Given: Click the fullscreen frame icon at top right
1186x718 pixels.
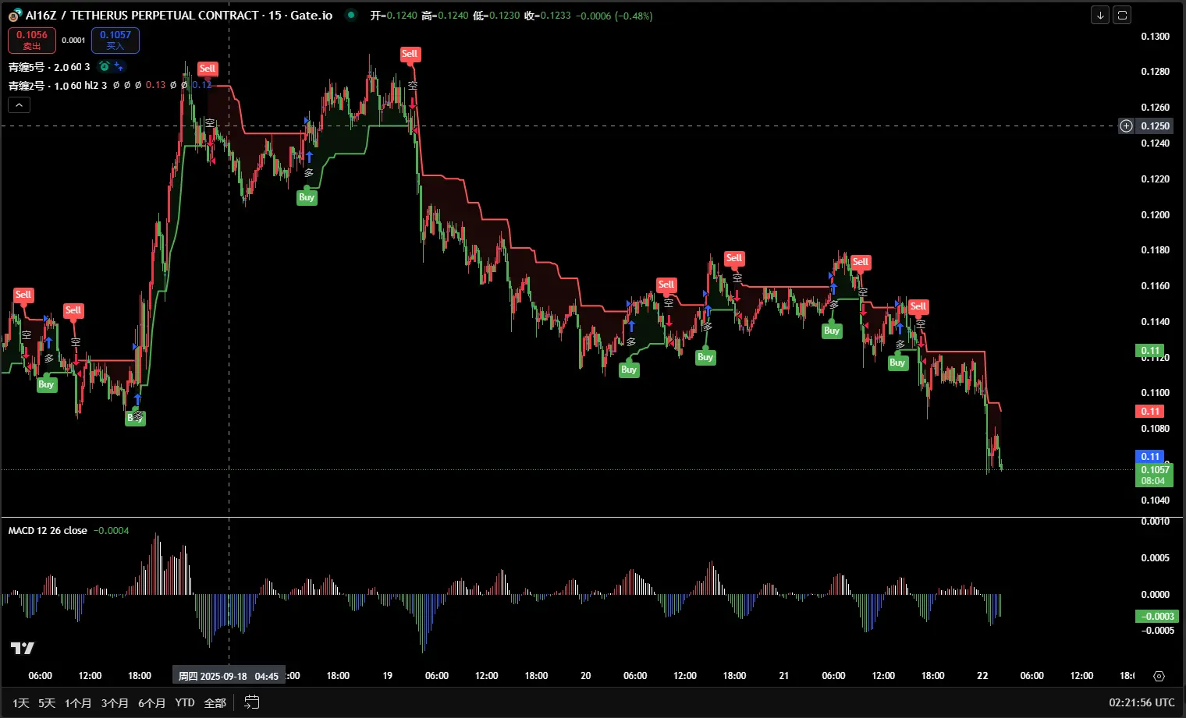Looking at the screenshot, I should click(x=1122, y=15).
